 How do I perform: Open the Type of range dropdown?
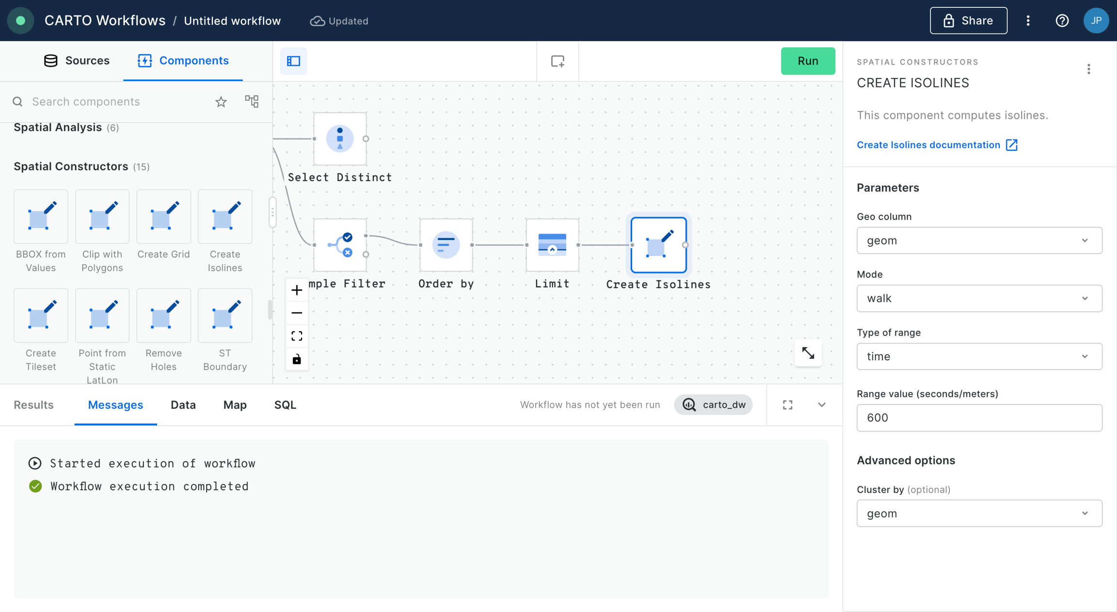979,356
